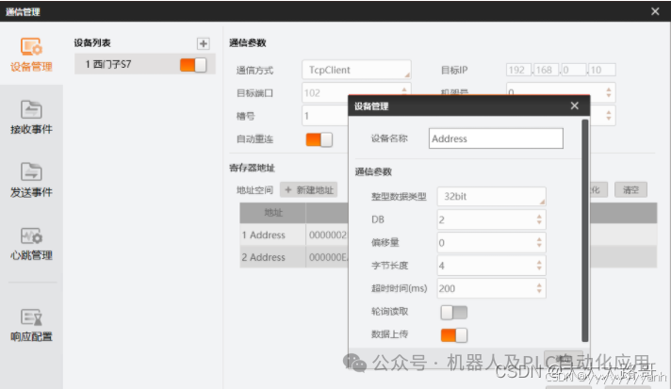Screen dimensions: 671x389
Task: Click the 清空 button
Action: pyautogui.click(x=630, y=190)
